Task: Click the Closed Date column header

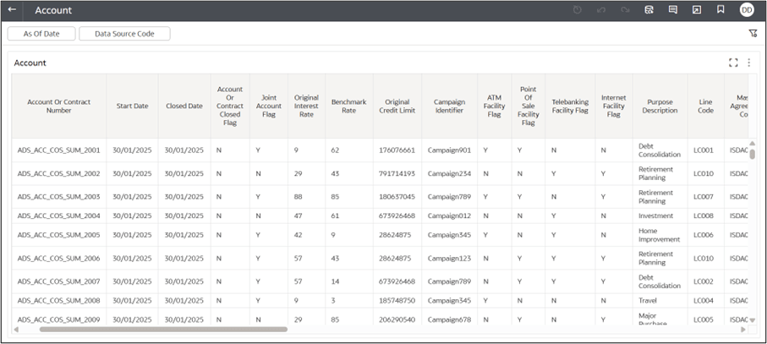Action: 184,106
